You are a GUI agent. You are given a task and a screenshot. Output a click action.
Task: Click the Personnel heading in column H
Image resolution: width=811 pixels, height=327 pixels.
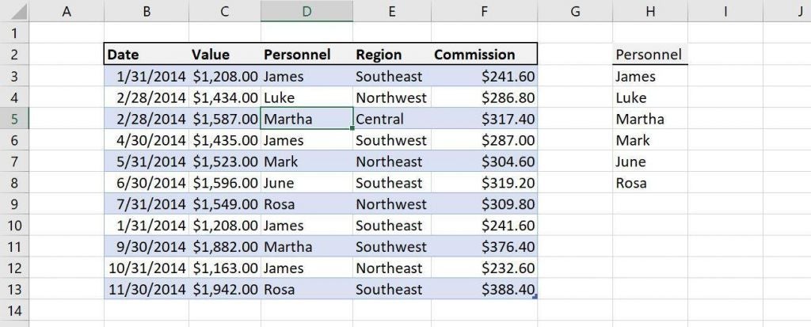(x=650, y=55)
